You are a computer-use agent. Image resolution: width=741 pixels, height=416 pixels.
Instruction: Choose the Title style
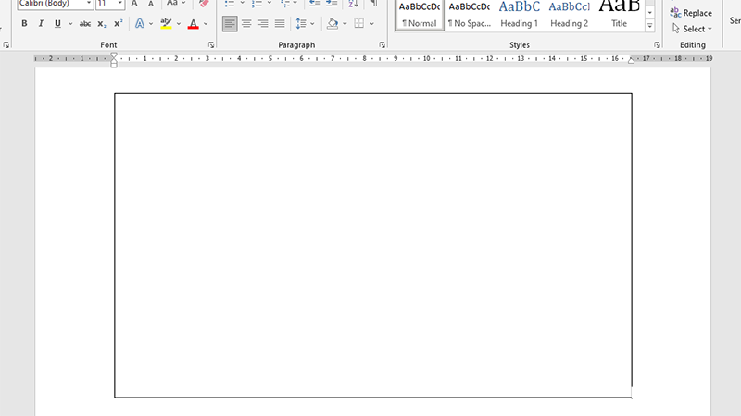619,14
